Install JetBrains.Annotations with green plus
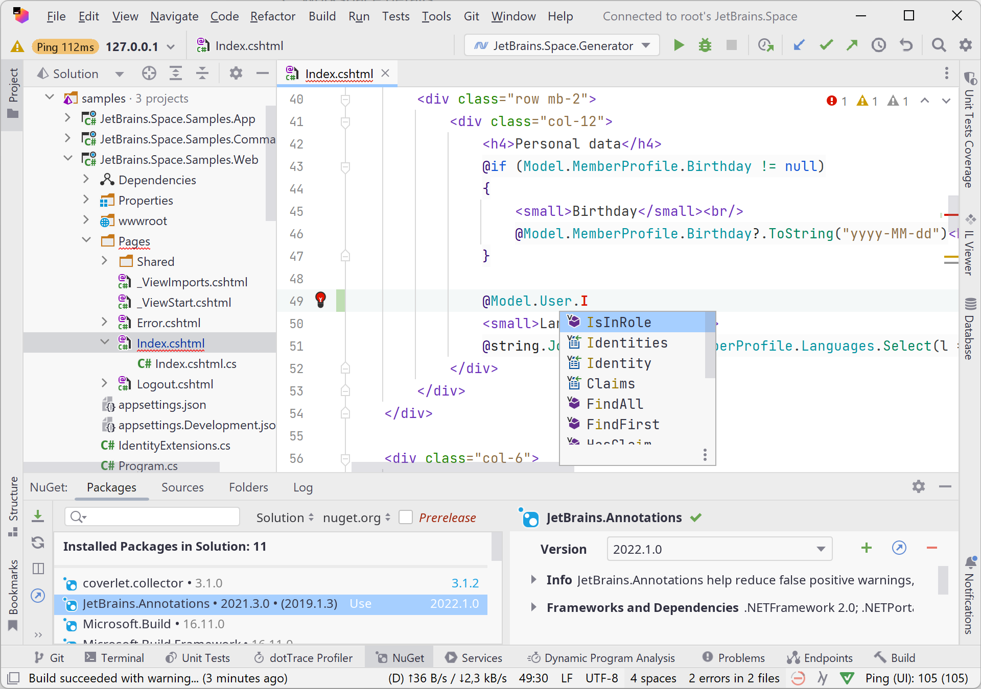 tap(867, 548)
